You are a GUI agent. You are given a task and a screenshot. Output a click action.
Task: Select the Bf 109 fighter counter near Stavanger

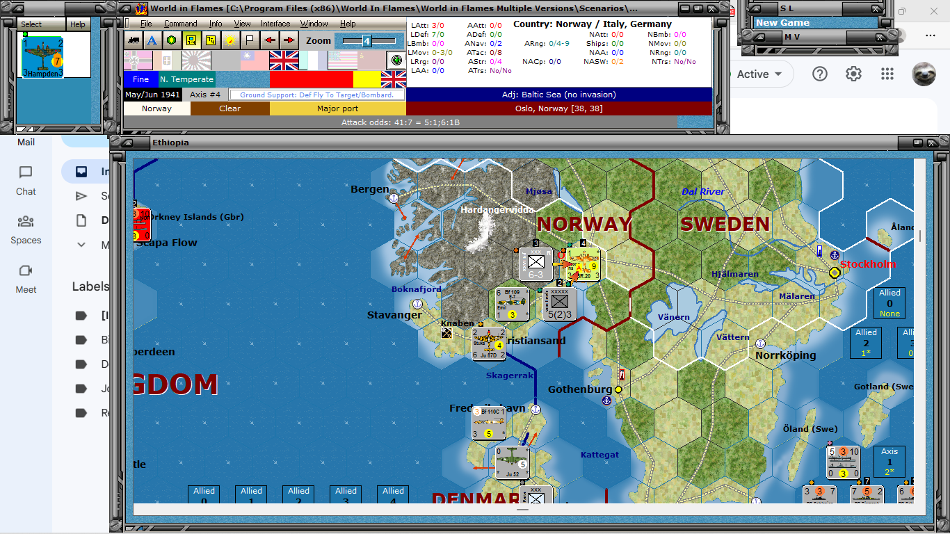pyautogui.click(x=512, y=305)
